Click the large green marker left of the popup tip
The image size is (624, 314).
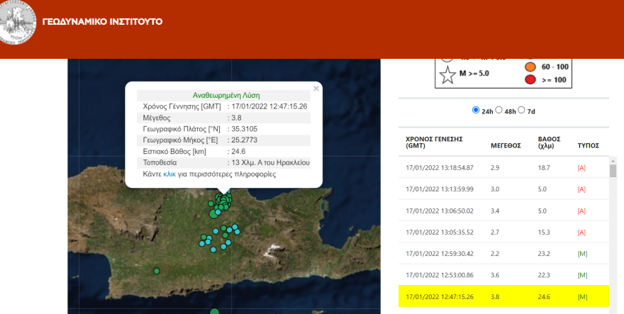click(213, 212)
